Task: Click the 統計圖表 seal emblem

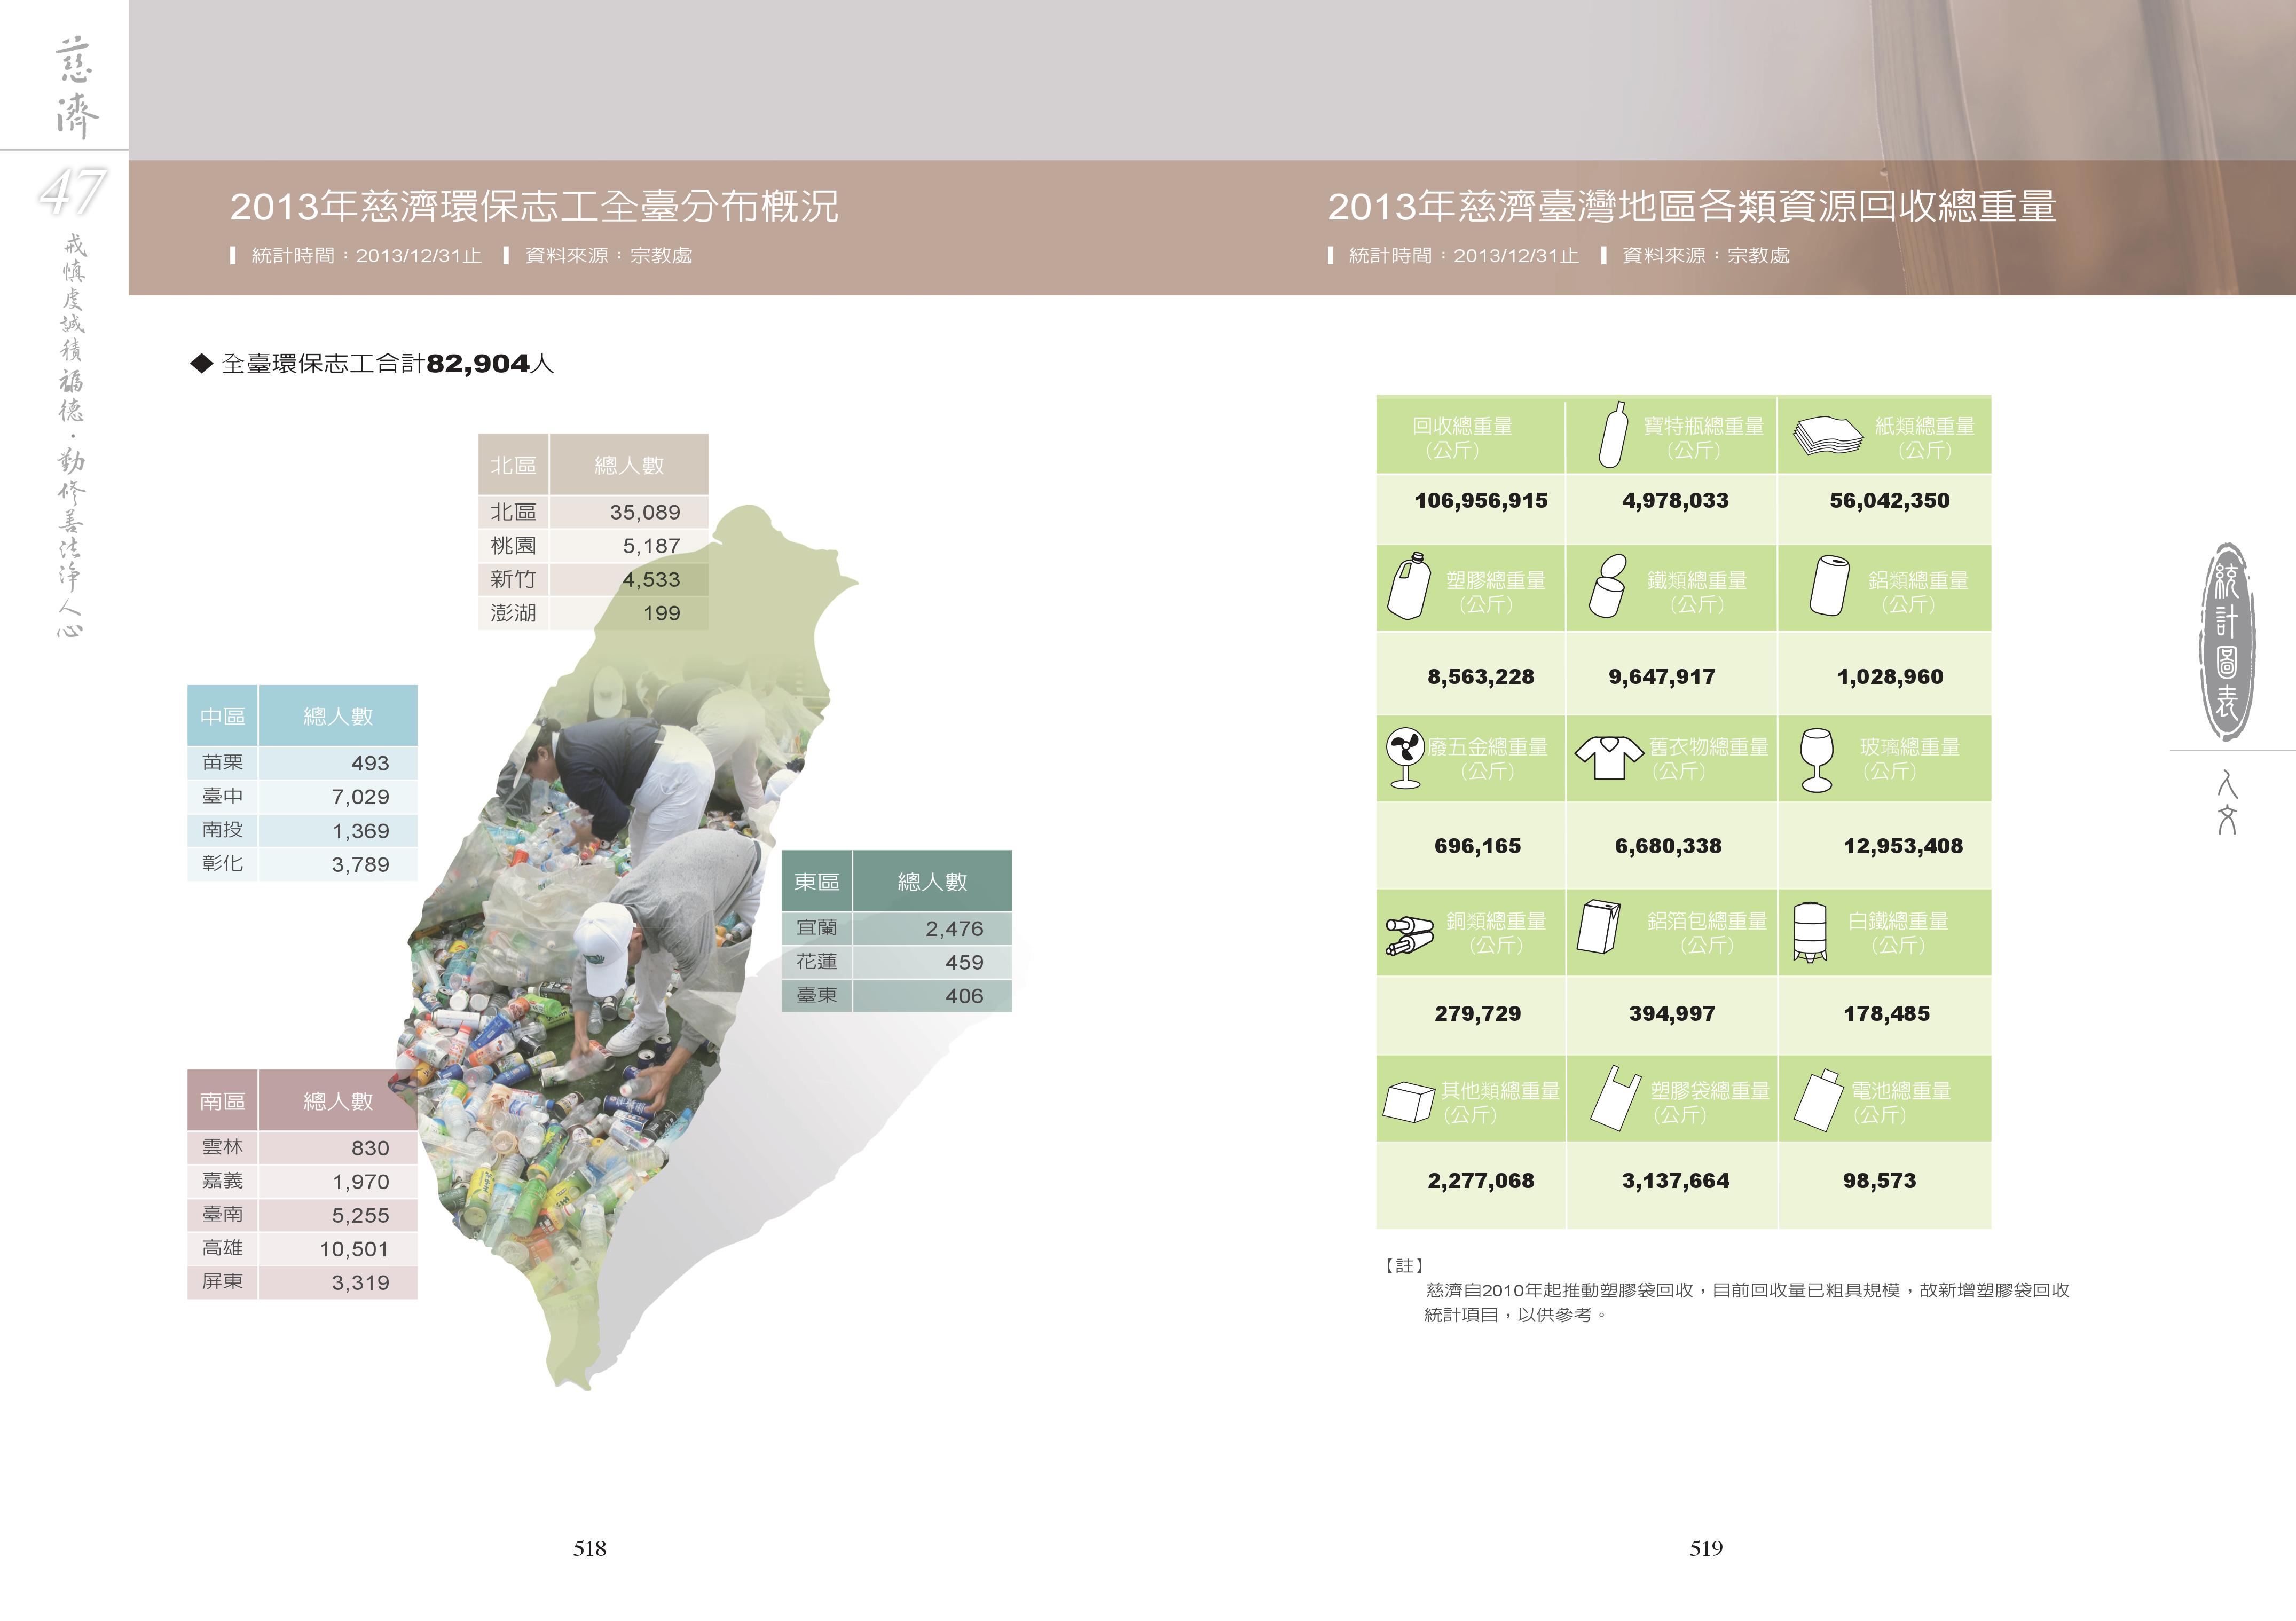Action: coord(2226,642)
